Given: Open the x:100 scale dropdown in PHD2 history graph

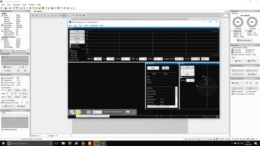Looking at the screenshot, I should [x=77, y=32].
